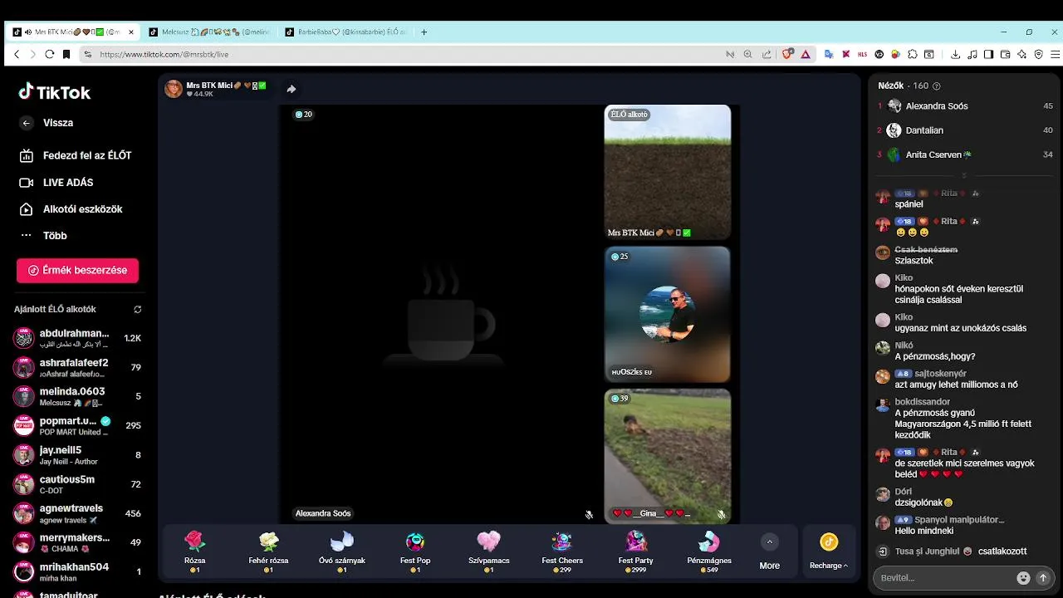Go back via Vissza
The height and width of the screenshot is (598, 1063).
click(x=48, y=123)
